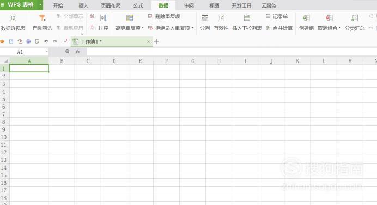
Task: Click the undo arrow icon
Action: click(x=46, y=41)
